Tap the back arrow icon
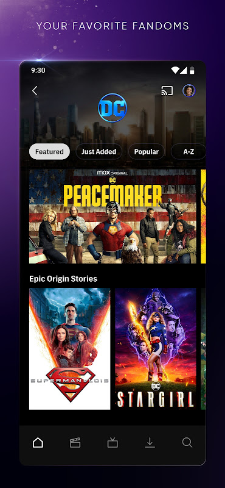 point(35,90)
